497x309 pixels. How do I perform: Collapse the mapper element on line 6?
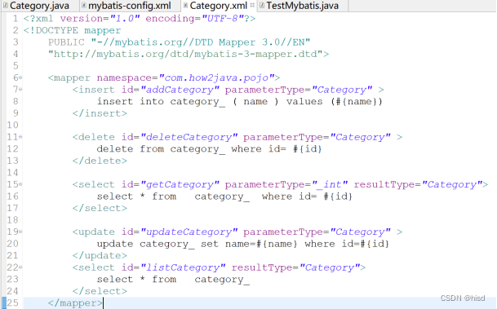pyautogui.click(x=20, y=77)
